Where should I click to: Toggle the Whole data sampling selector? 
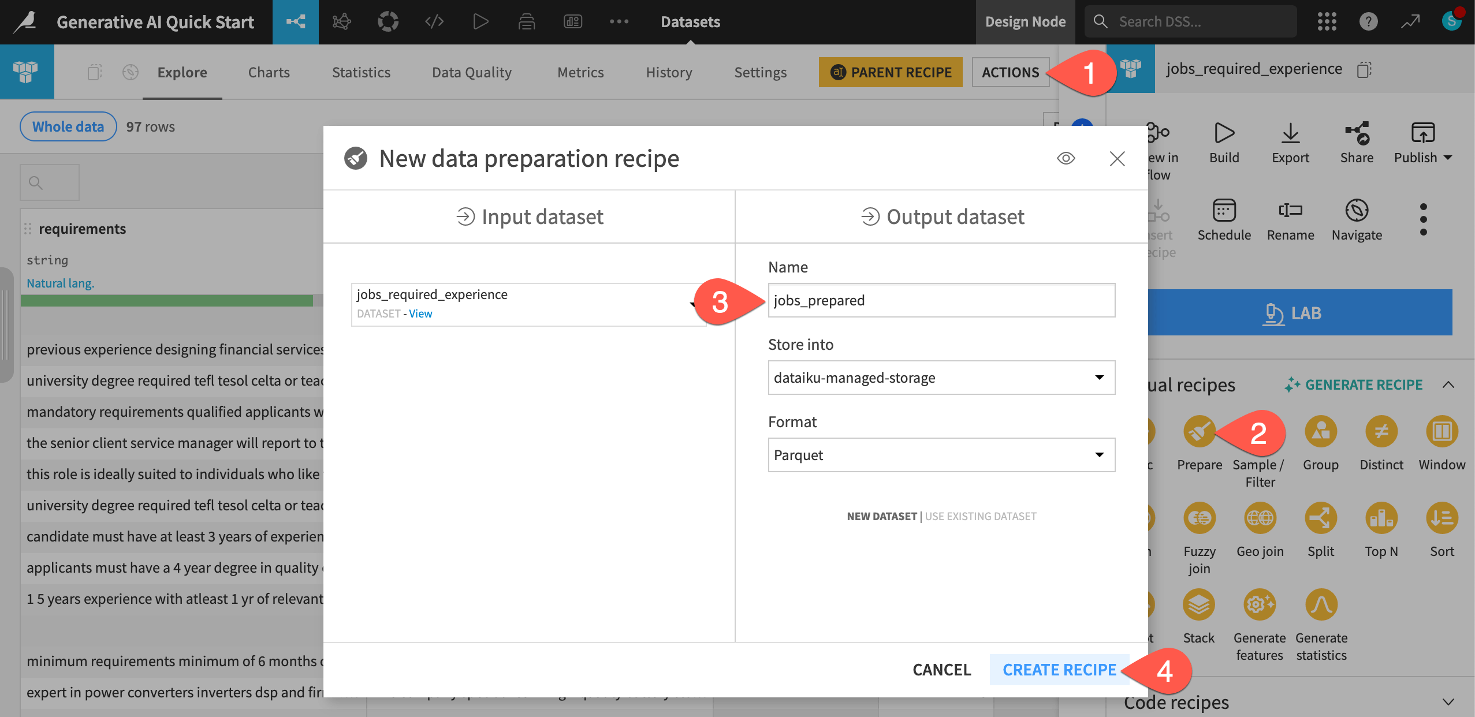68,126
